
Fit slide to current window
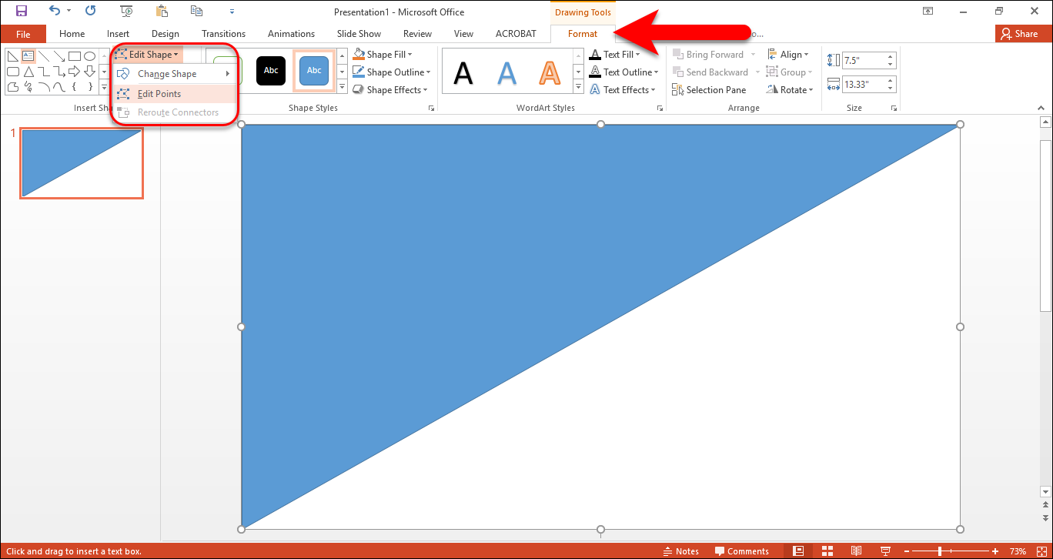tap(1041, 551)
